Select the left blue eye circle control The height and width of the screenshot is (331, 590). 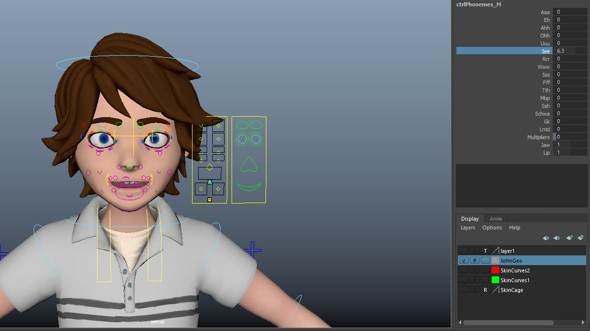pyautogui.click(x=242, y=139)
